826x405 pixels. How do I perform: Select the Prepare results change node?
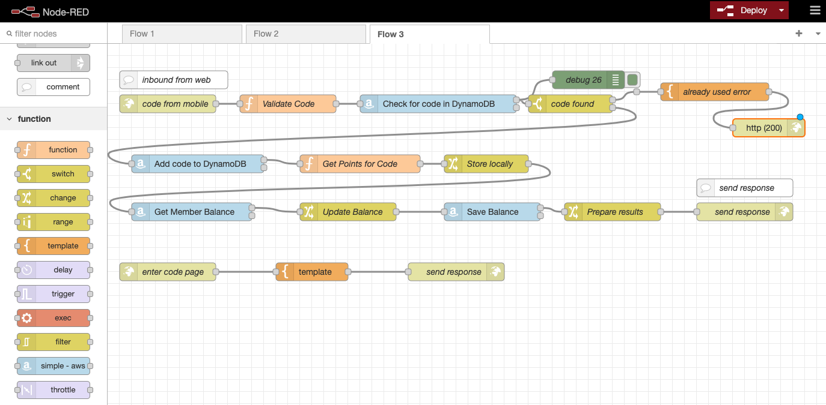[613, 212]
